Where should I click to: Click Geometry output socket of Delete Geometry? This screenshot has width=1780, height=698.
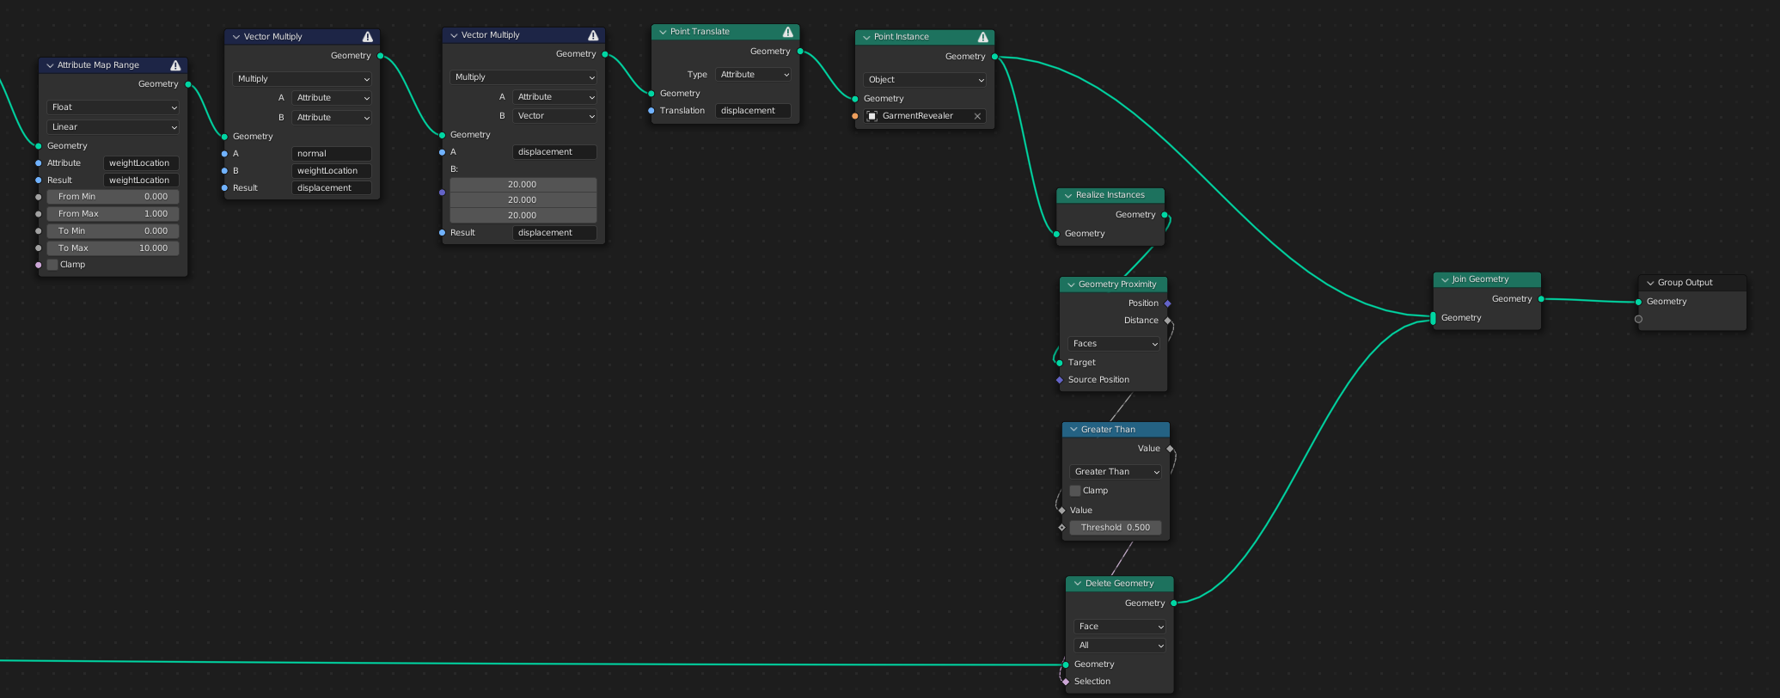[x=1174, y=603]
